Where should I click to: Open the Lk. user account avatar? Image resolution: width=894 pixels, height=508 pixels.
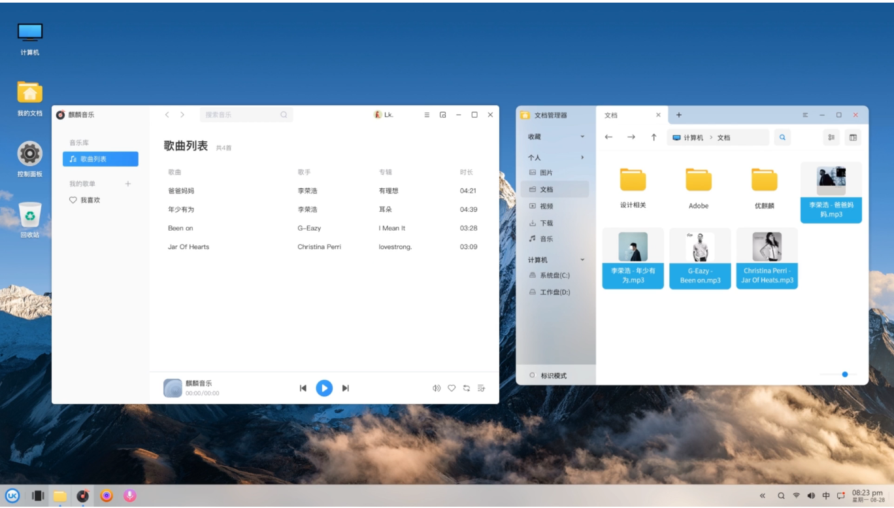click(x=378, y=114)
